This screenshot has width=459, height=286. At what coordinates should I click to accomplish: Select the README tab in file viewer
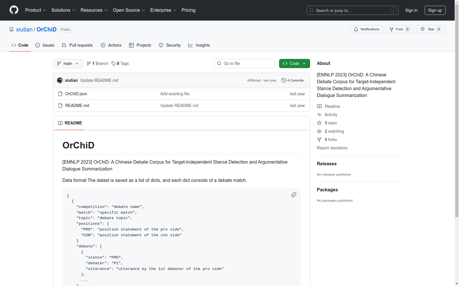pos(70,123)
